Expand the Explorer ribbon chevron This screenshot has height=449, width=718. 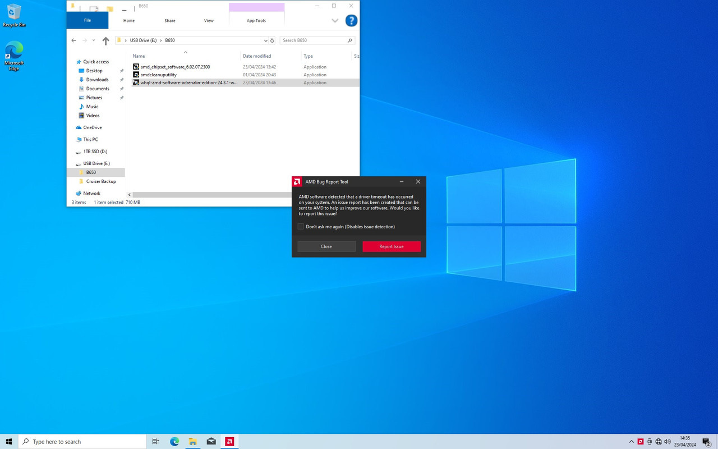(335, 21)
